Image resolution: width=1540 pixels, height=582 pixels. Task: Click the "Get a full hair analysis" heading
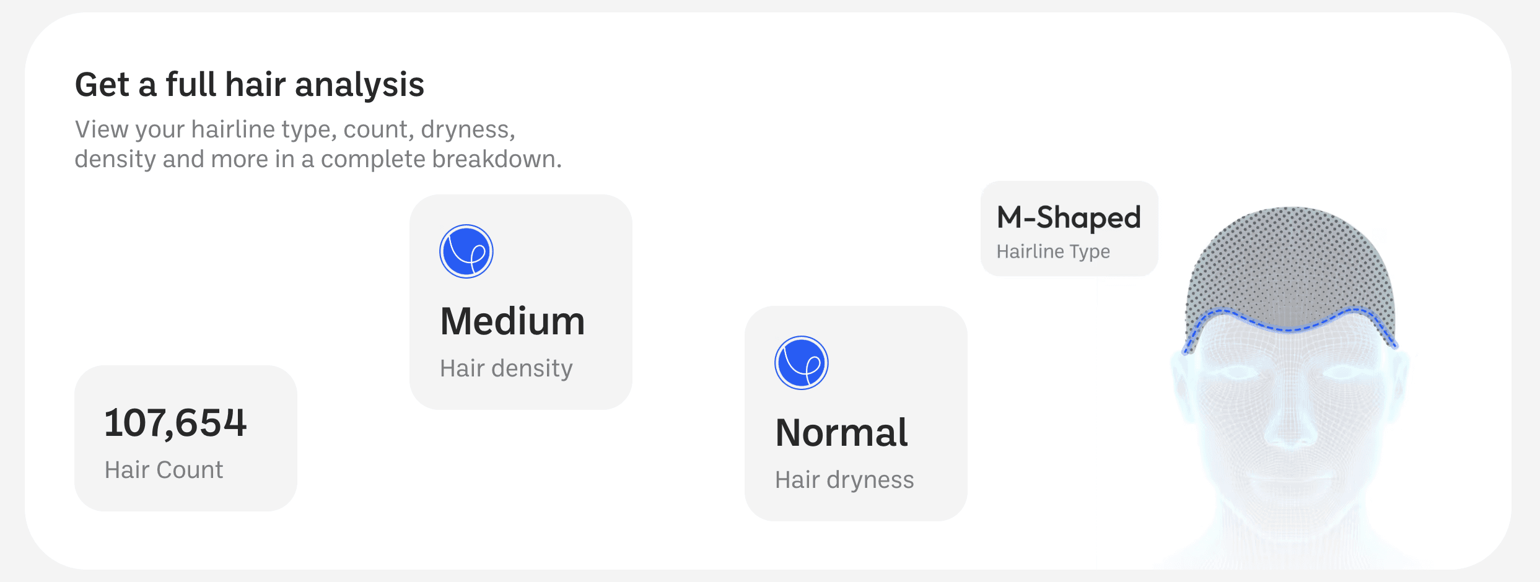point(249,84)
